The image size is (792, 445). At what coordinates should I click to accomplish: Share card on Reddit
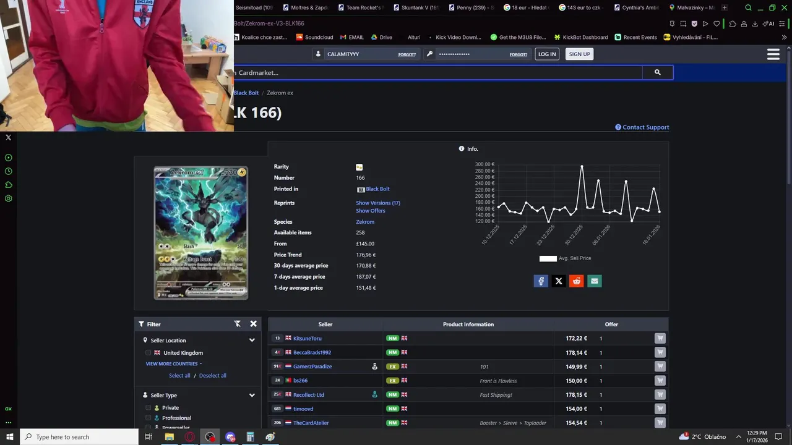point(577,281)
